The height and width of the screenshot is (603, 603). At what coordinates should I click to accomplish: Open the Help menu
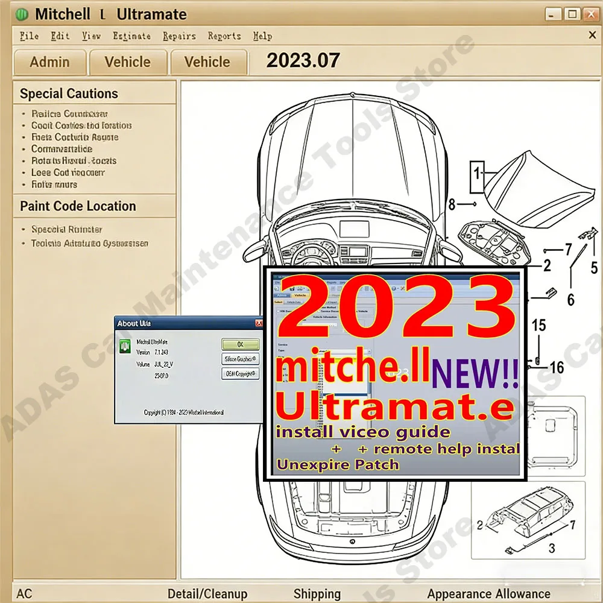pos(262,36)
